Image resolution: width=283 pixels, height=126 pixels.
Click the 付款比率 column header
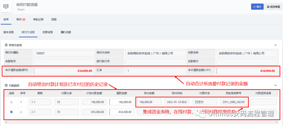67,93
